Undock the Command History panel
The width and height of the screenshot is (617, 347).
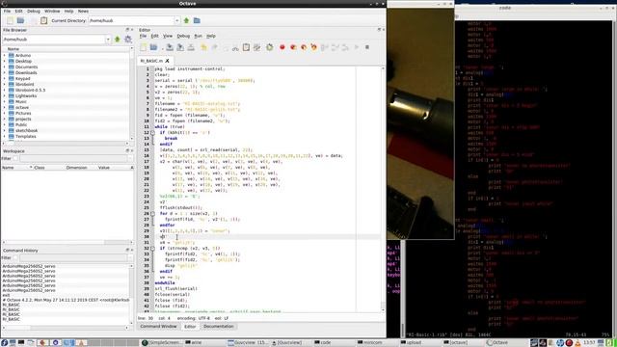[x=127, y=251]
